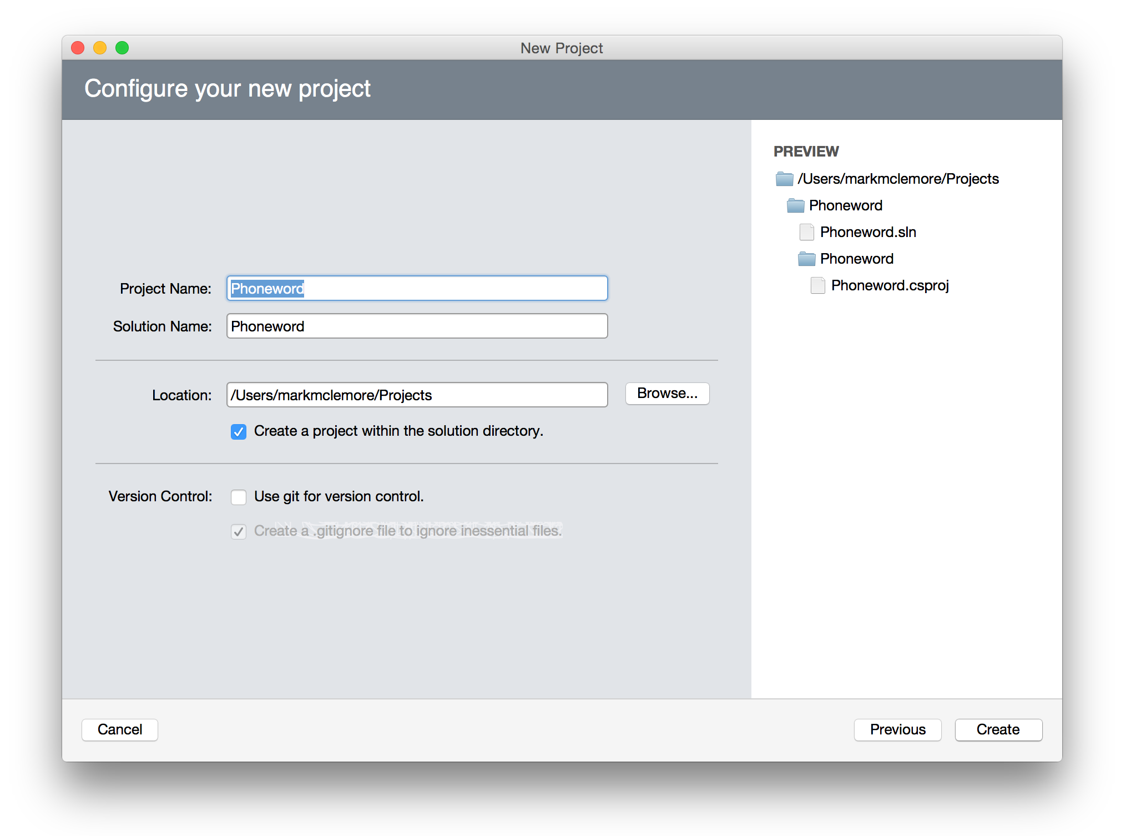The image size is (1121, 836).
Task: Click the Phoneword.sln file icon
Action: (806, 232)
